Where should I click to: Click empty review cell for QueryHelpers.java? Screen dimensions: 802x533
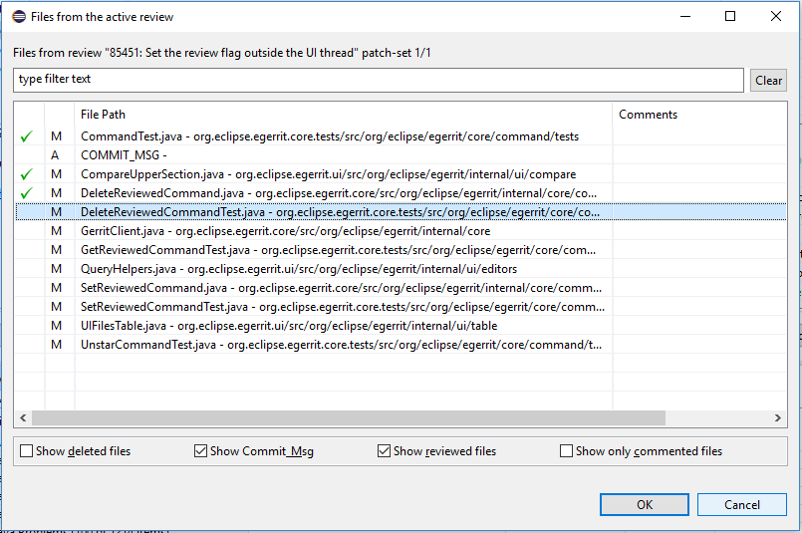click(30, 269)
